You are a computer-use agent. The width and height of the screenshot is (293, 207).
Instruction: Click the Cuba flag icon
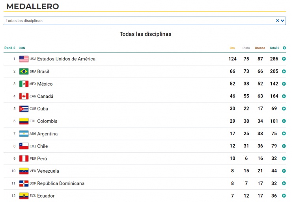[24, 109]
